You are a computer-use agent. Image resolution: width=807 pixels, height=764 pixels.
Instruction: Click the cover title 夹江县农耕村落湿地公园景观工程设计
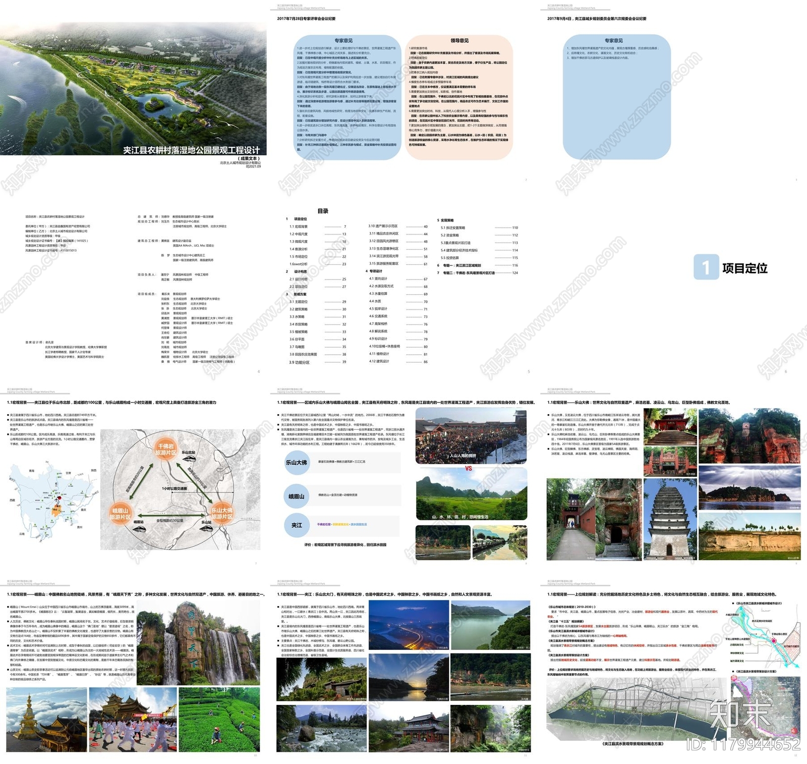(x=192, y=150)
